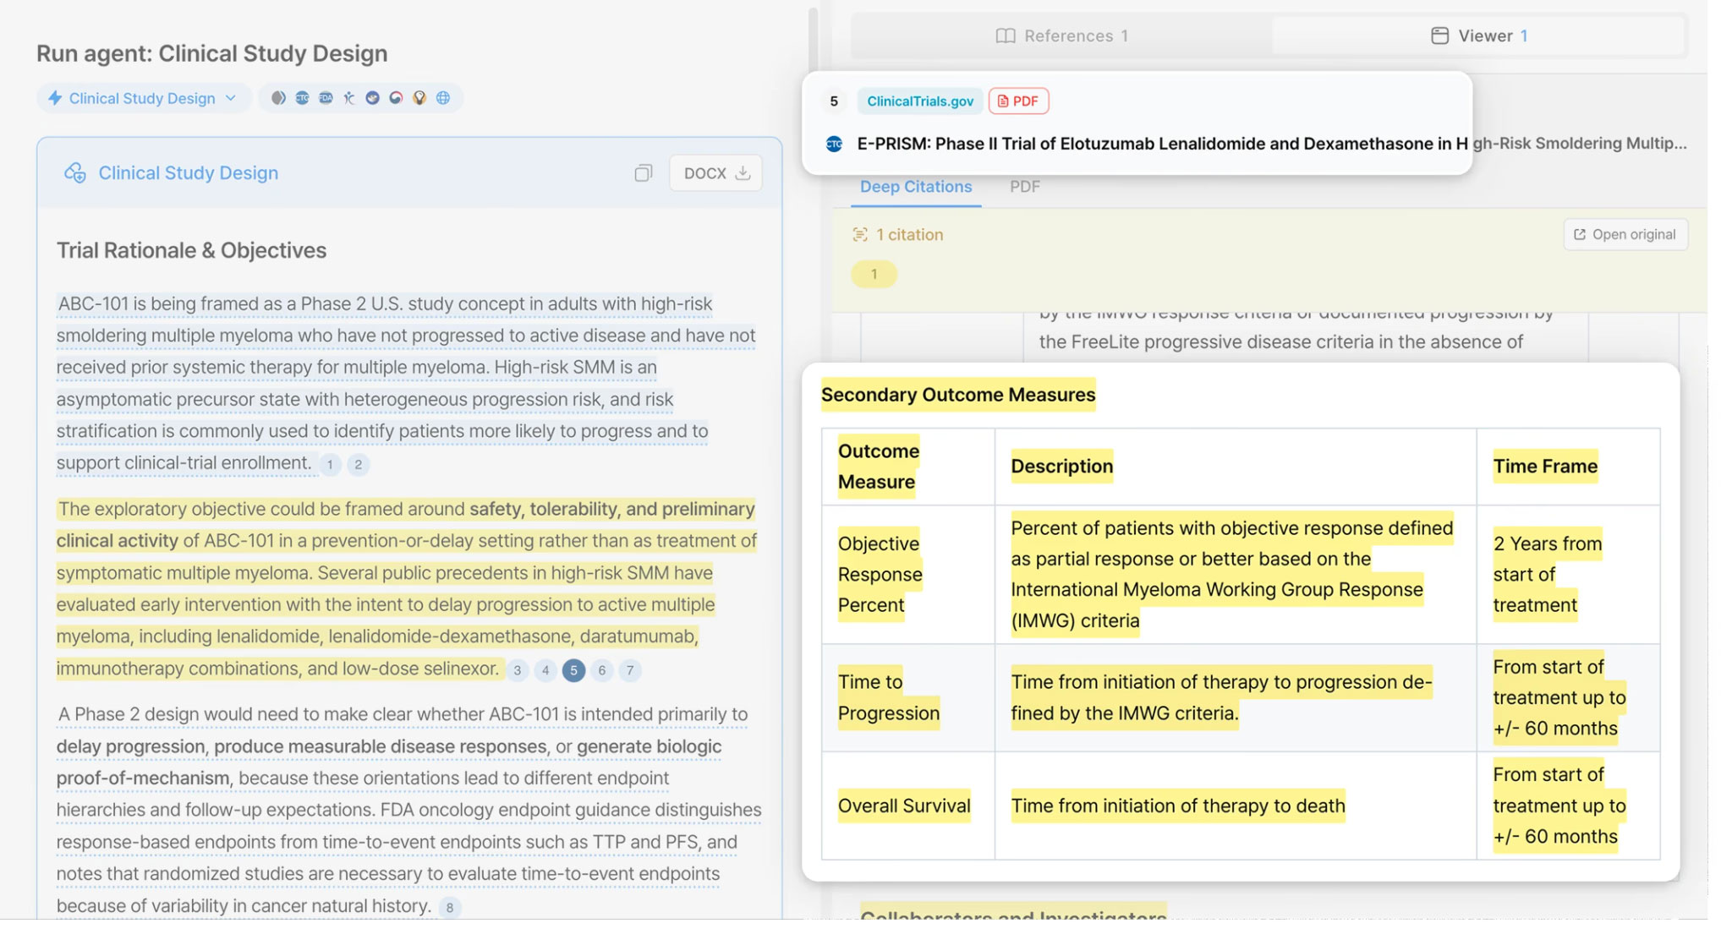Select the Deep Citations tab

[x=916, y=187]
